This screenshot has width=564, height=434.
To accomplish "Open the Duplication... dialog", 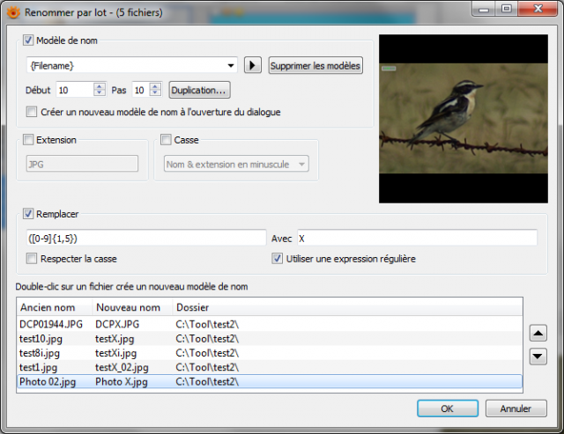I will [199, 90].
